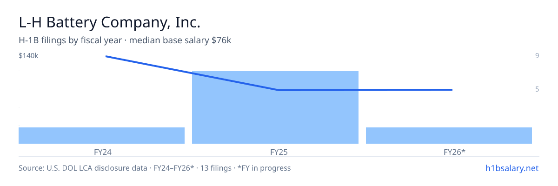Image resolution: width=558 pixels, height=186 pixels.
Task: Click the L-H Battery Company, Inc. title
Action: [x=109, y=22]
